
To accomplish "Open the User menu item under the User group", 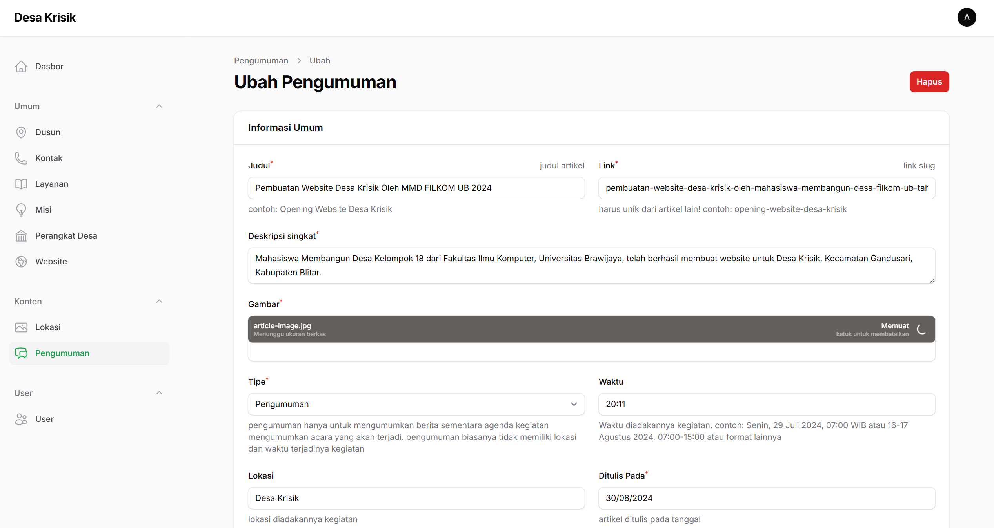I will 89,419.
